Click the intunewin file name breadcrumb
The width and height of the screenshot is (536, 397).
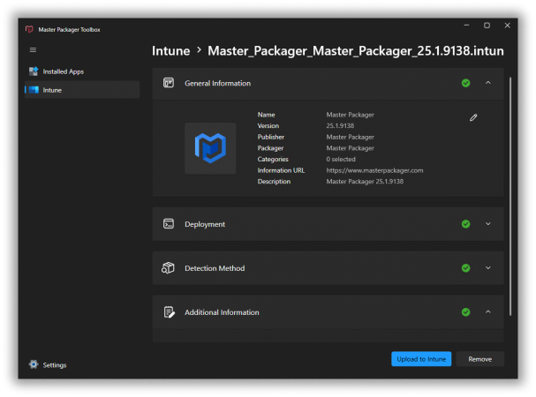click(356, 51)
